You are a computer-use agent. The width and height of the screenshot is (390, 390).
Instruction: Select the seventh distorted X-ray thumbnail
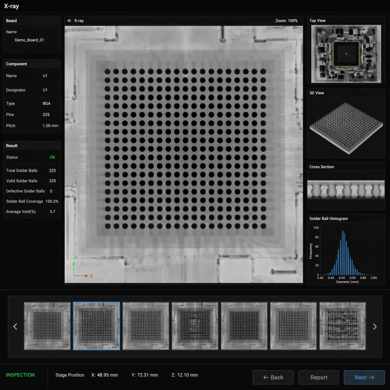point(342,326)
